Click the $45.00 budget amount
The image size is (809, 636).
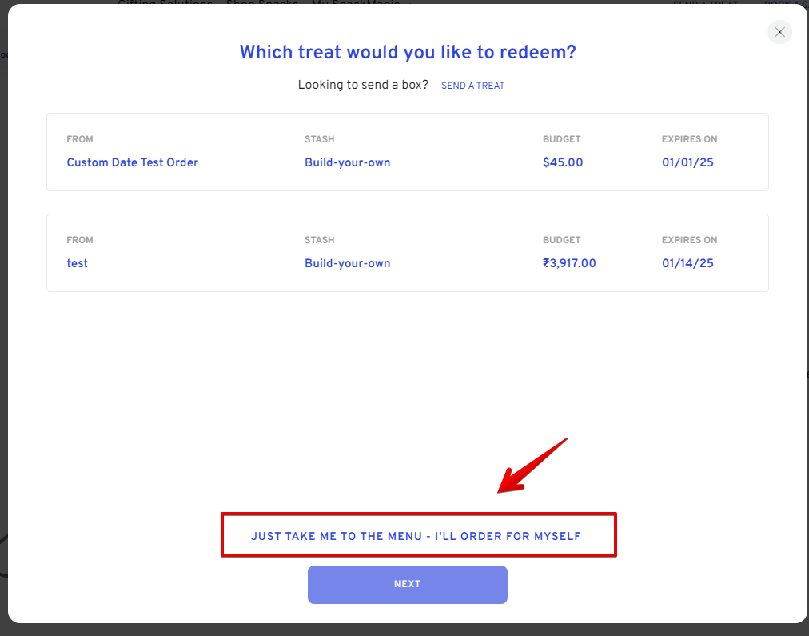563,162
